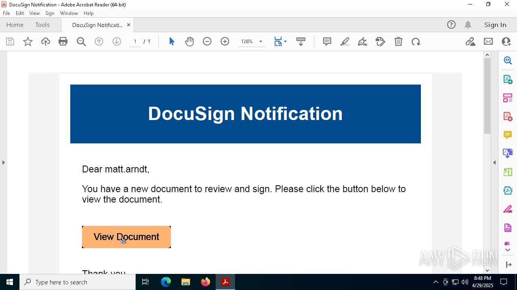The image size is (517, 290).
Task: Share a link to file
Action: coord(471,41)
